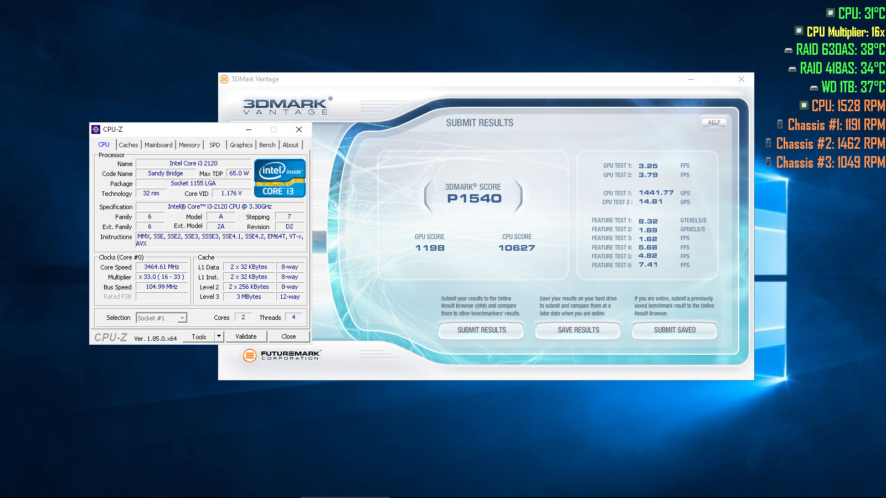Viewport: 886px width, 498px height.
Task: Click the Close button in CPU-Z footer
Action: [289, 336]
